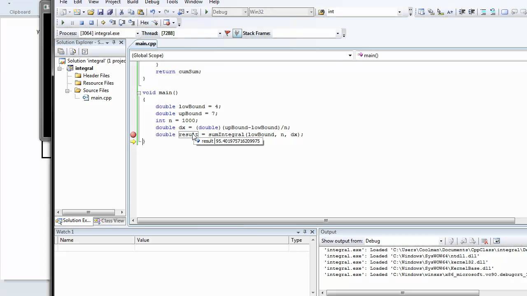Click the Name column header in Watch 1
Viewport: 527px width, 296px height.
(96, 240)
